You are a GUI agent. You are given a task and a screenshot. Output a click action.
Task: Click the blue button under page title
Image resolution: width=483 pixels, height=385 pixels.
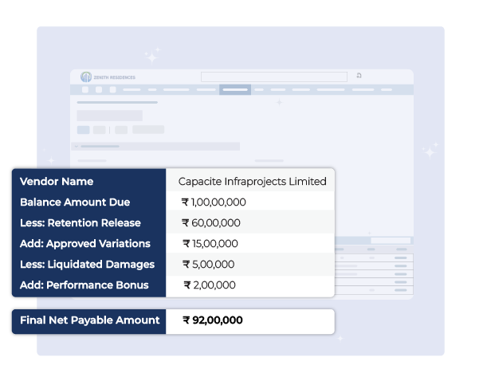(83, 129)
